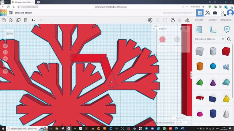Open the Параметры grid settings button
The height and width of the screenshot is (131, 234).
point(181,118)
